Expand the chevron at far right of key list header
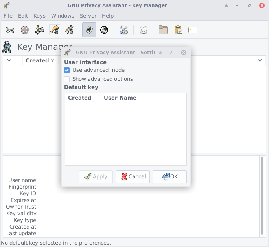This screenshot has height=247, width=269. click(260, 60)
